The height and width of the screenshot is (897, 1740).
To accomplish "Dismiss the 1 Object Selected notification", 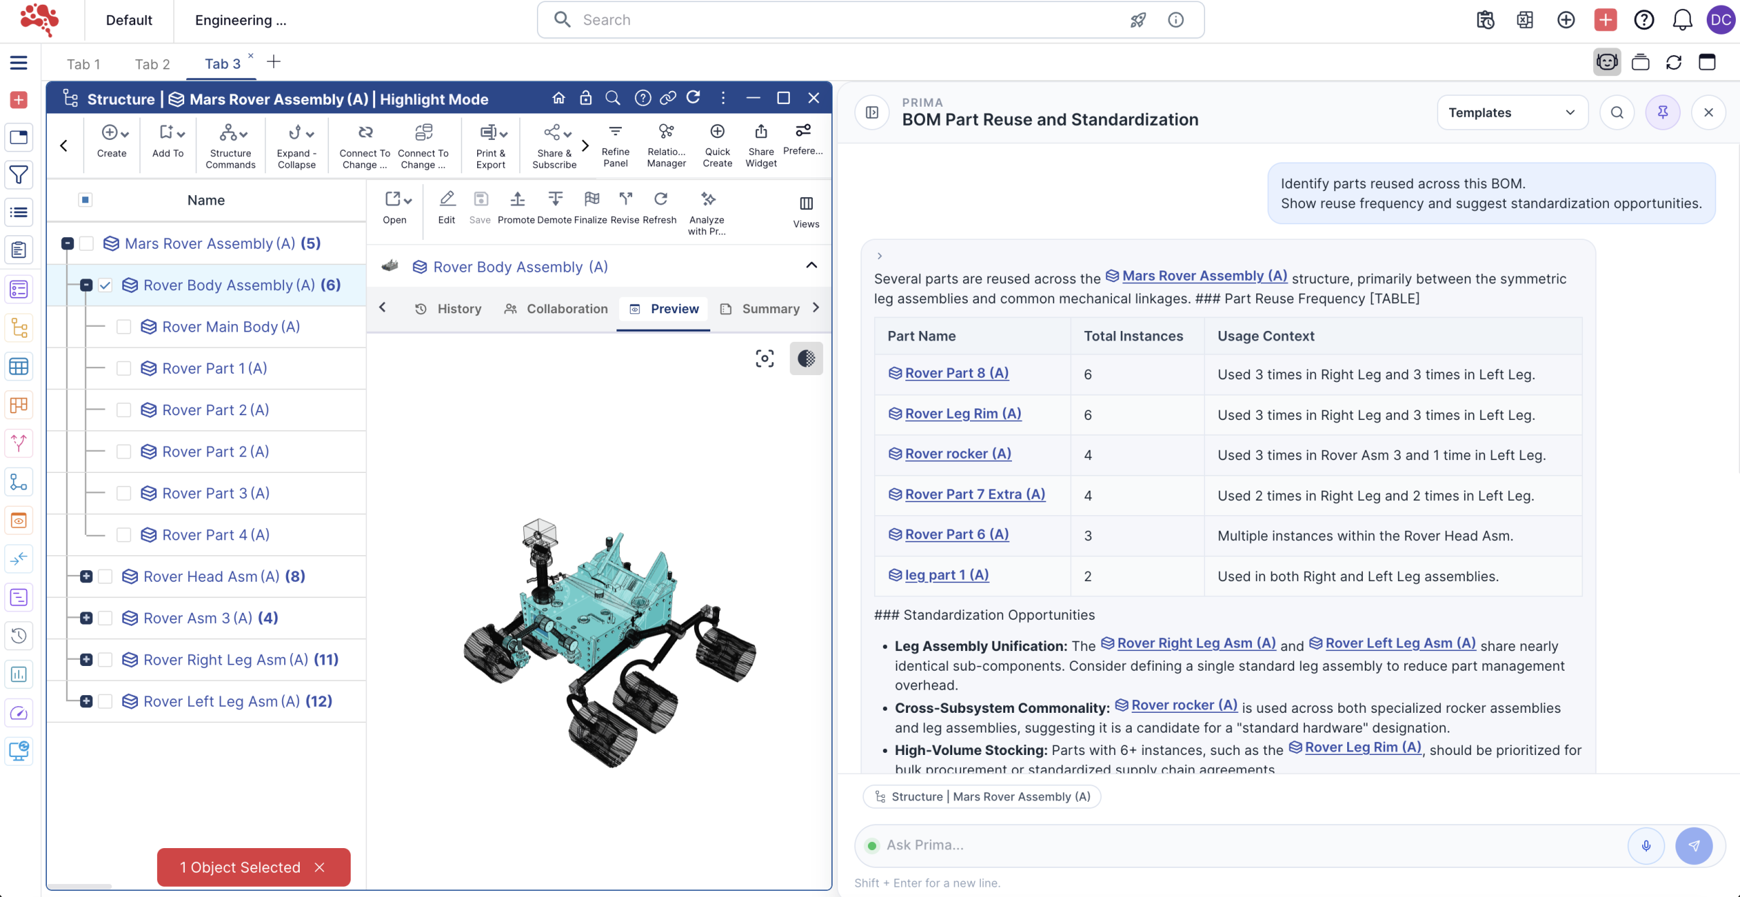I will (x=320, y=867).
